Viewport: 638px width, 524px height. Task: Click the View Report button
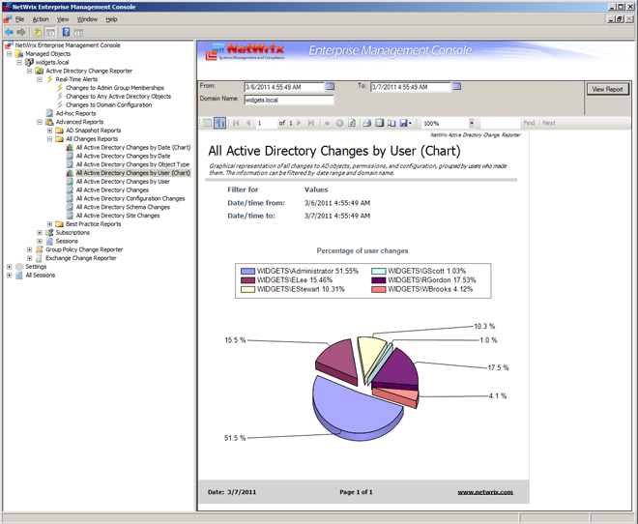pos(607,89)
